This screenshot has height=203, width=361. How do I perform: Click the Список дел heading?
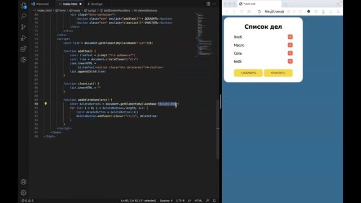(263, 27)
